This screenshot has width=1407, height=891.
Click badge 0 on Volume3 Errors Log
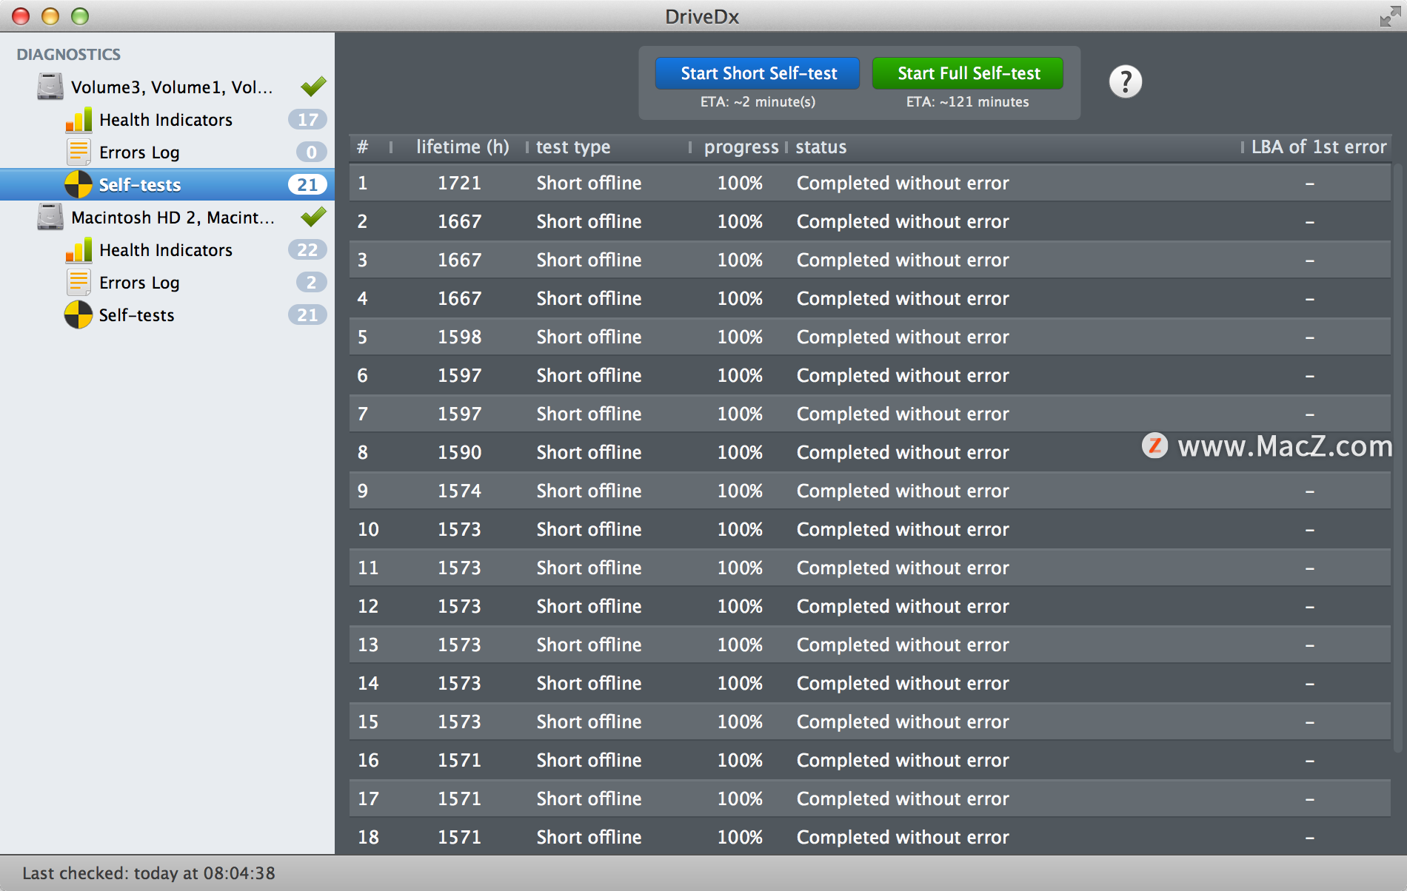311,152
